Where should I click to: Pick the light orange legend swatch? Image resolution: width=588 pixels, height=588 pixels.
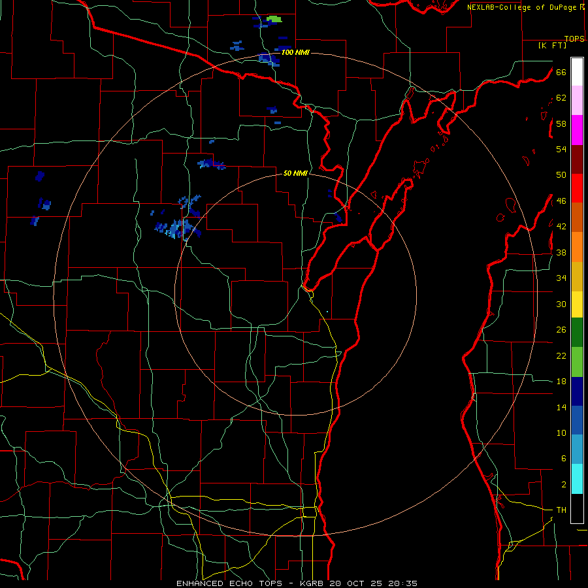(x=577, y=247)
